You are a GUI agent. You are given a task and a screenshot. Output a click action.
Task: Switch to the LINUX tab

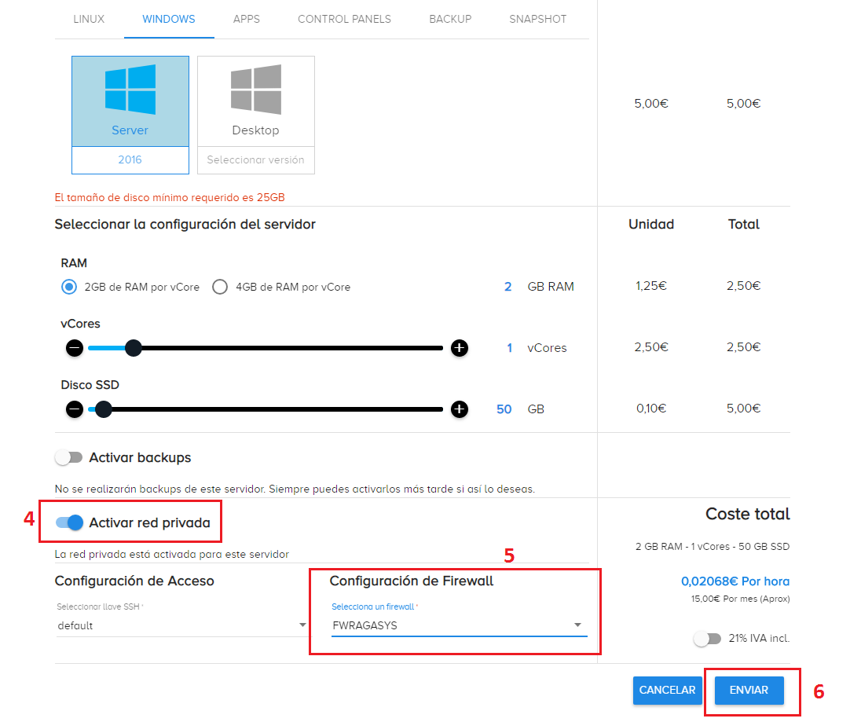click(x=87, y=19)
